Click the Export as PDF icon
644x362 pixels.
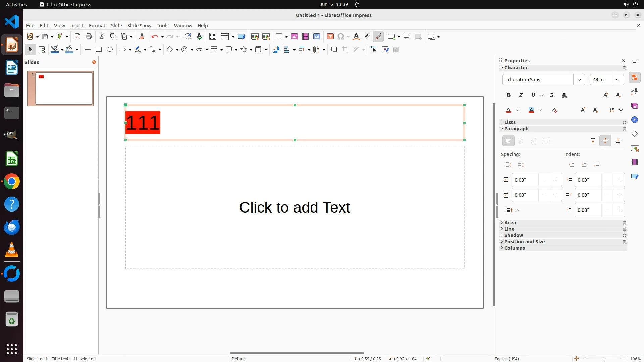point(77,37)
